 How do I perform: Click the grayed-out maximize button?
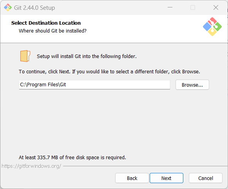[x=193, y=7]
